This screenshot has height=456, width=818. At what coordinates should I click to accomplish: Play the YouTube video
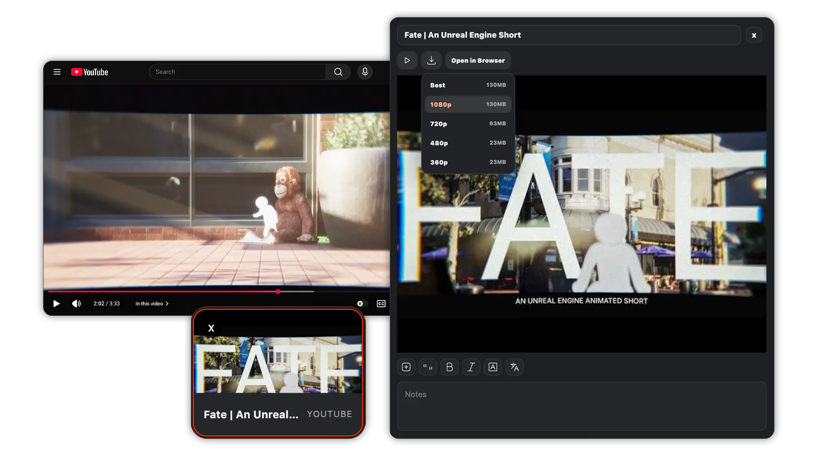[57, 304]
